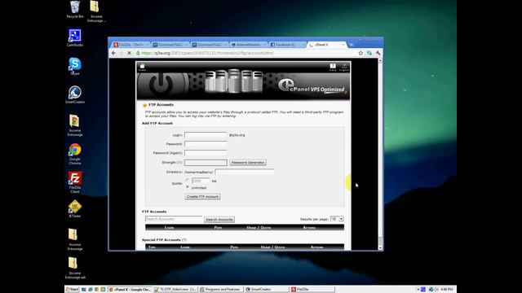522x293 pixels.
Task: Launch Google Chrome from the desktop icon
Action: tap(75, 154)
